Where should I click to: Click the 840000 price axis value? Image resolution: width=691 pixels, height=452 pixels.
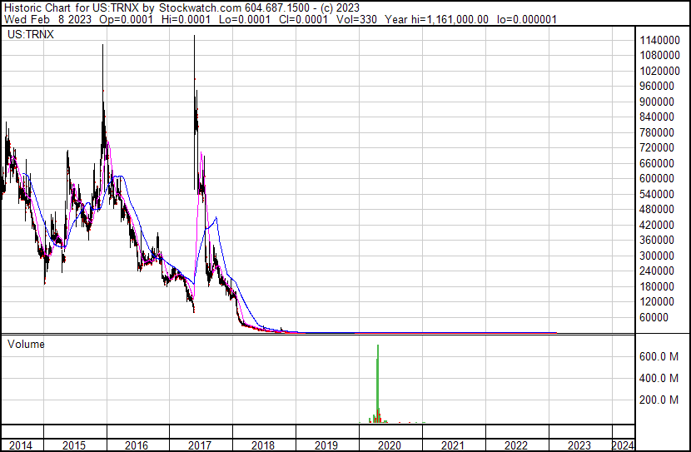[x=657, y=117]
